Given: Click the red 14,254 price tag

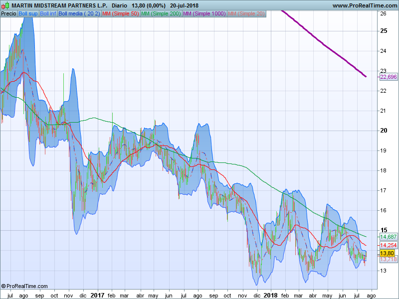Looking at the screenshot, I should [x=389, y=245].
